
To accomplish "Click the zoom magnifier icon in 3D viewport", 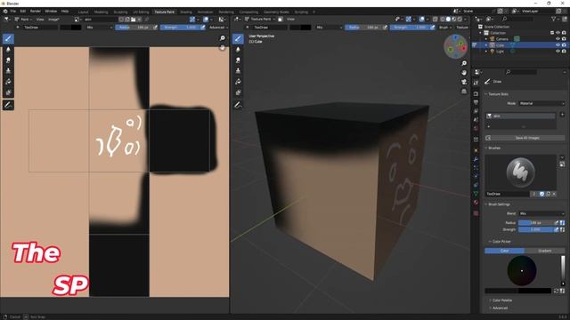I will coord(464,63).
